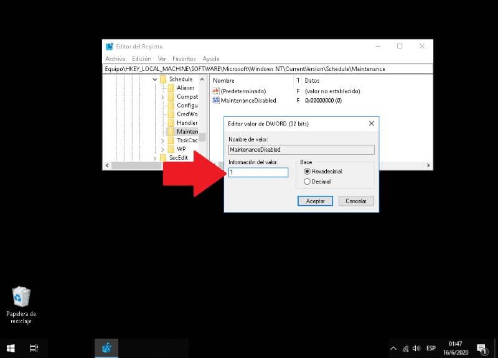Click Aceptar to confirm the DWORD value
The image size is (498, 358).
coord(315,201)
